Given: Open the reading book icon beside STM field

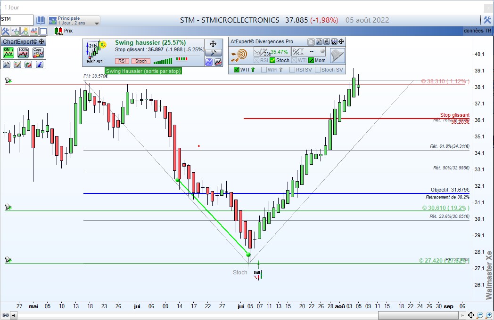Looking at the screenshot, I should tap(41, 20).
